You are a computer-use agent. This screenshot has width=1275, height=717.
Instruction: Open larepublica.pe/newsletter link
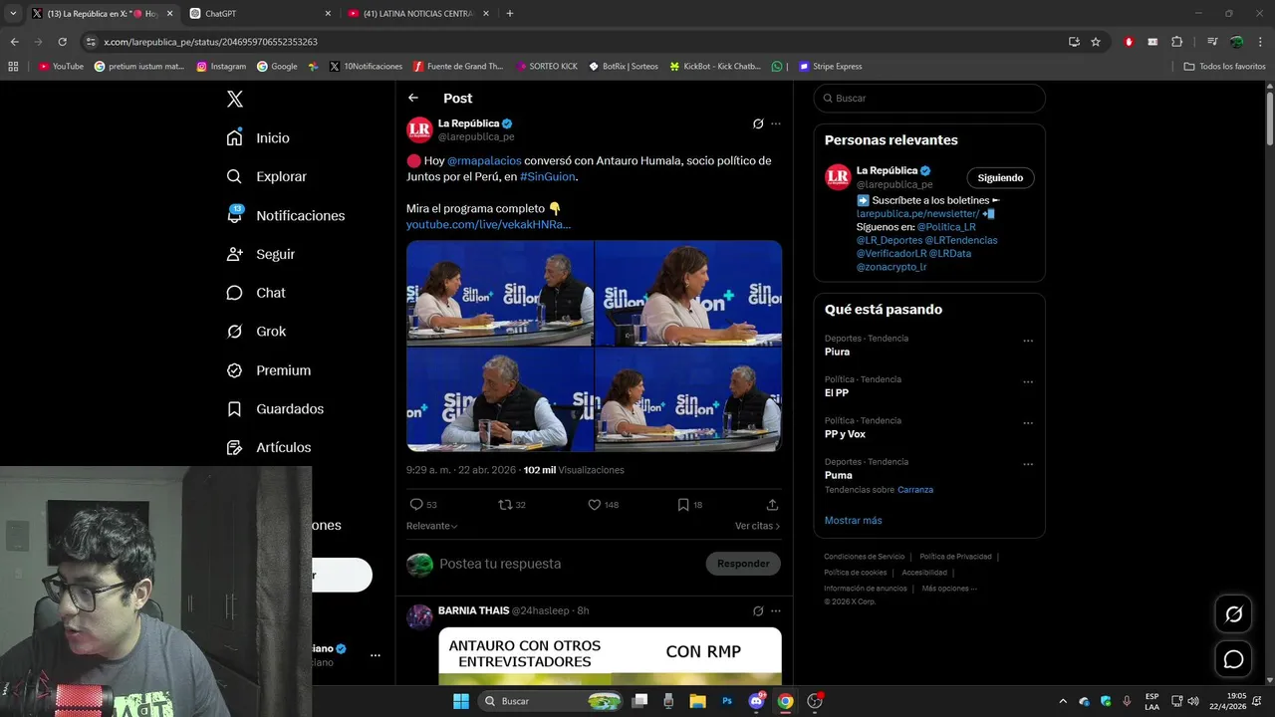pyautogui.click(x=917, y=214)
